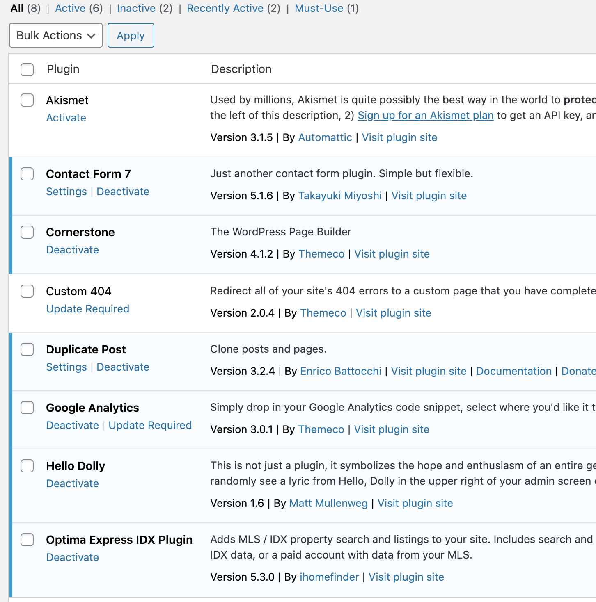Deactivate Google Analytics plugin

pos(72,425)
